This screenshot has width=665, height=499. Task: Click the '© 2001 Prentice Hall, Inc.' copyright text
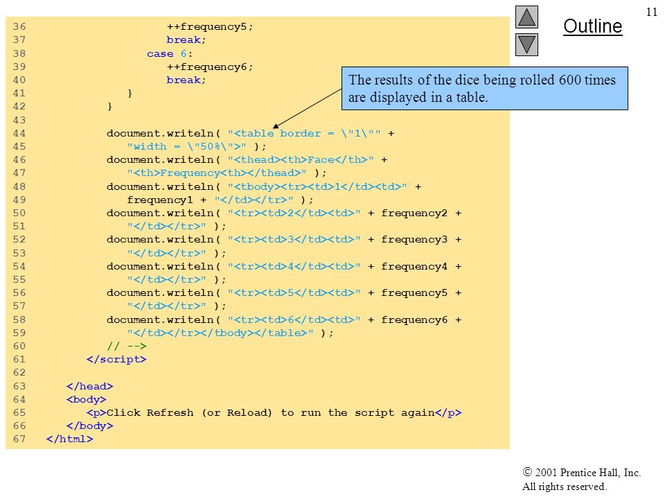point(581,472)
